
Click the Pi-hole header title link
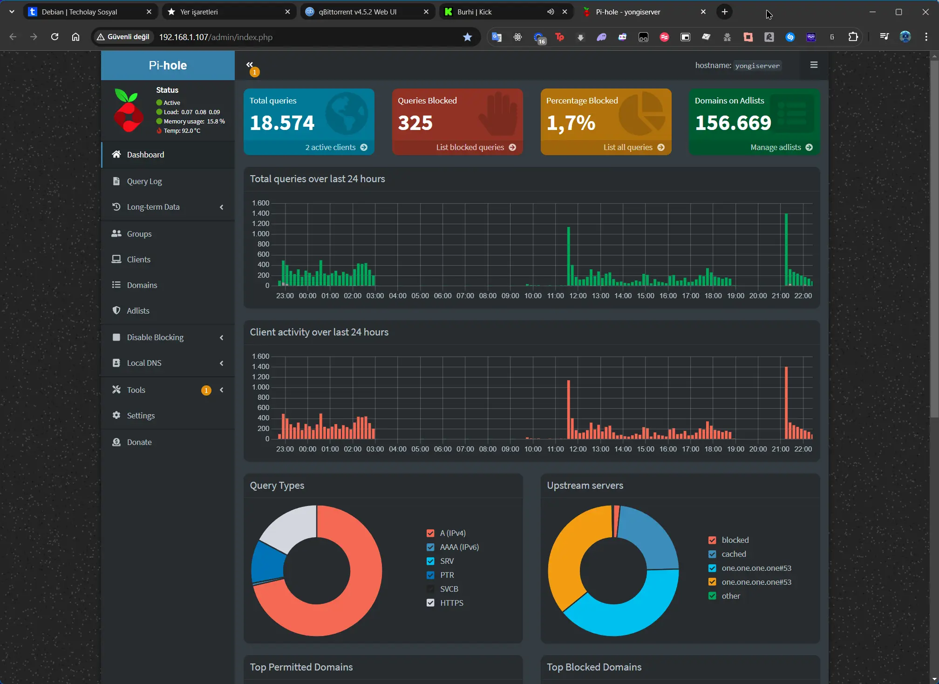[168, 65]
